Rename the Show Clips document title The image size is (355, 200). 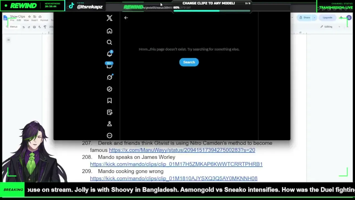point(17,16)
